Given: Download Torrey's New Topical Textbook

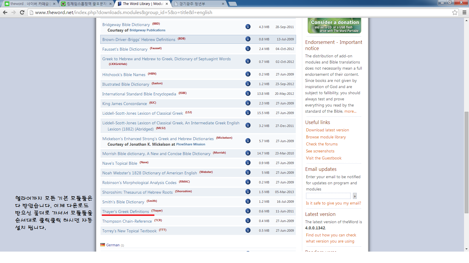Looking at the screenshot, I should pos(129,231).
